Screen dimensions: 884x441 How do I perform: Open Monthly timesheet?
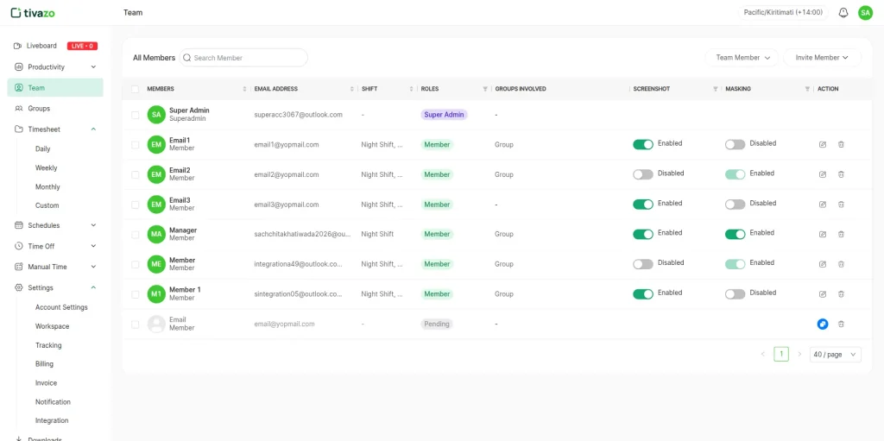[47, 186]
